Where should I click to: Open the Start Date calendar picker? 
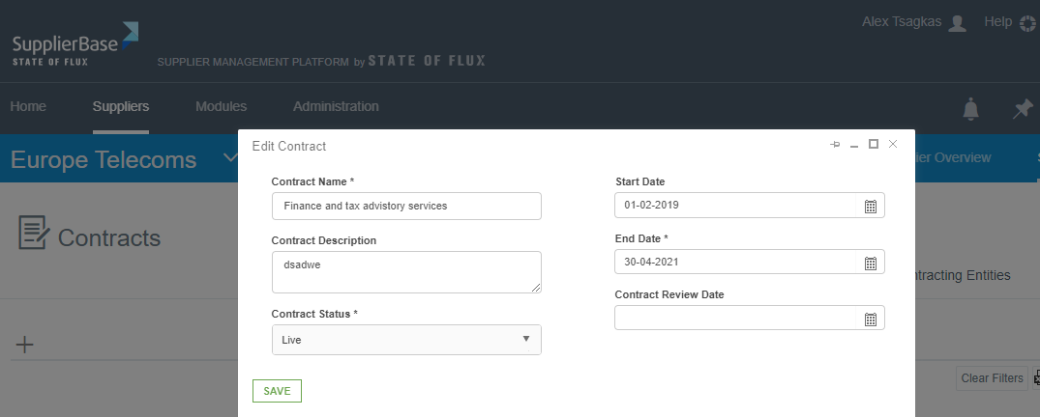(870, 206)
